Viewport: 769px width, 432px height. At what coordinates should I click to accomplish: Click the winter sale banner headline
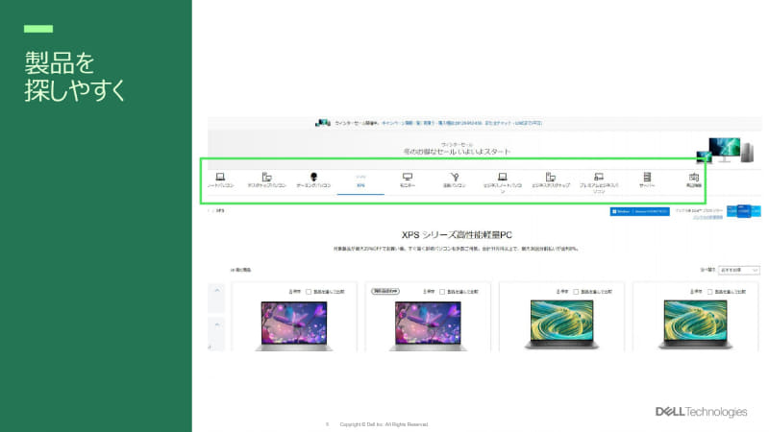[457, 152]
